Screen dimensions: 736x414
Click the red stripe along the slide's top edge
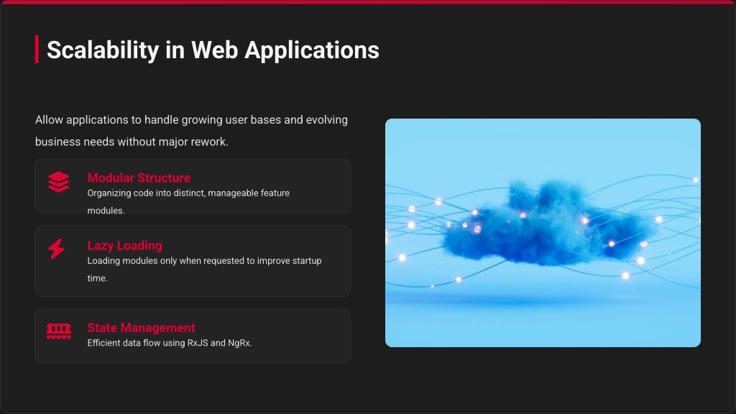[x=368, y=2]
